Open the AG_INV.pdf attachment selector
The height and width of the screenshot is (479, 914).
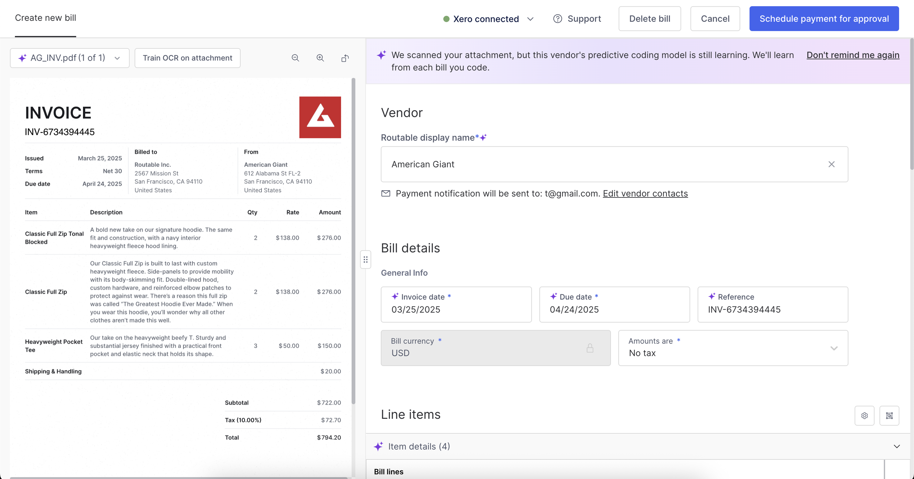click(x=70, y=58)
